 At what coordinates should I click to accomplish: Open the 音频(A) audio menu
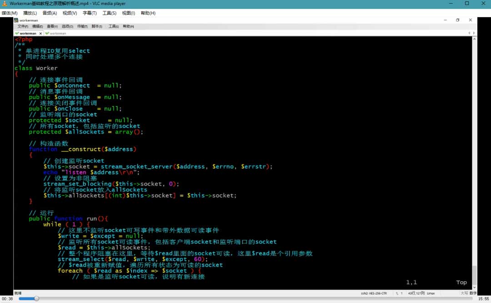[x=50, y=13]
